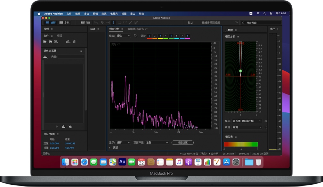Select the Time Selection (I-beam) tool
The height and width of the screenshot is (187, 323).
(113, 23)
